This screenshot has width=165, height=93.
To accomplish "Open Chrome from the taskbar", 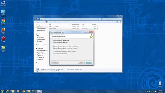I will (x=23, y=91).
